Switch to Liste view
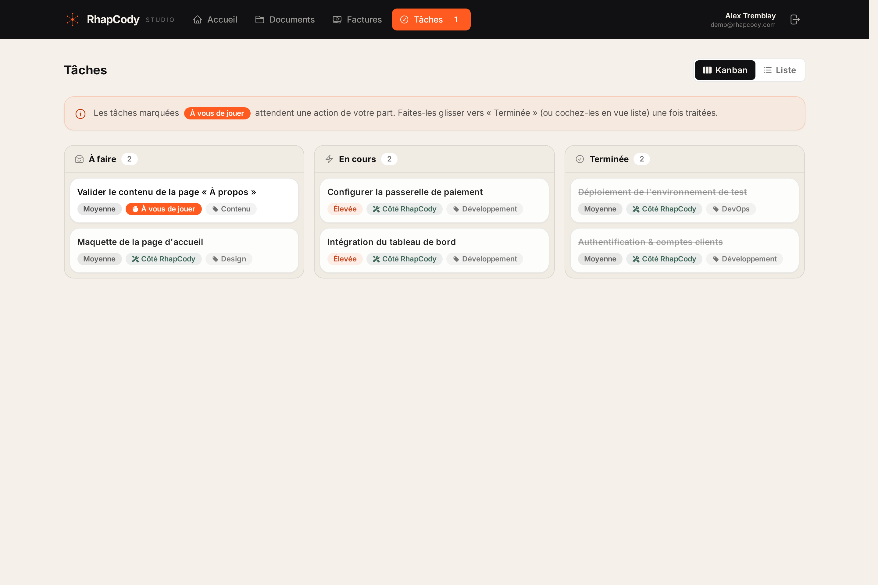Screen dimensions: 878x585 tap(780, 70)
